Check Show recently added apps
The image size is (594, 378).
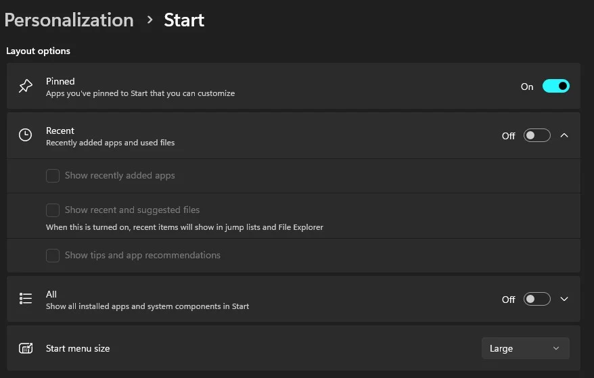(53, 176)
